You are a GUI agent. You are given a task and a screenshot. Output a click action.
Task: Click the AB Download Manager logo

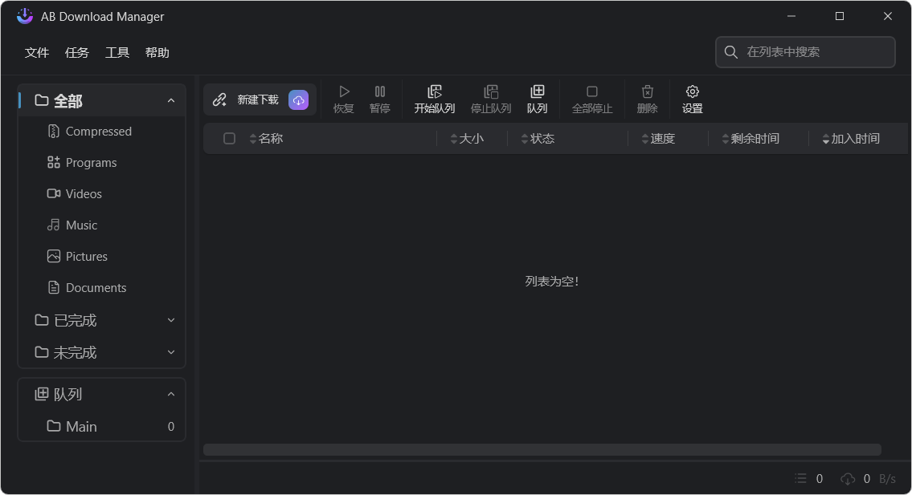25,16
